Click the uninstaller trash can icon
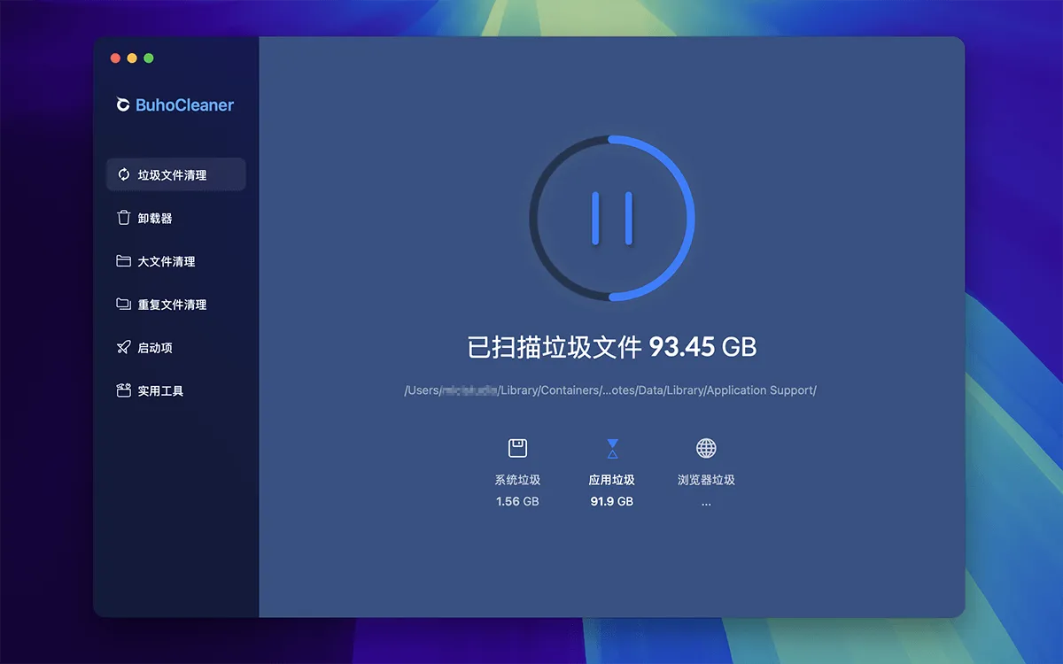 pyautogui.click(x=124, y=218)
